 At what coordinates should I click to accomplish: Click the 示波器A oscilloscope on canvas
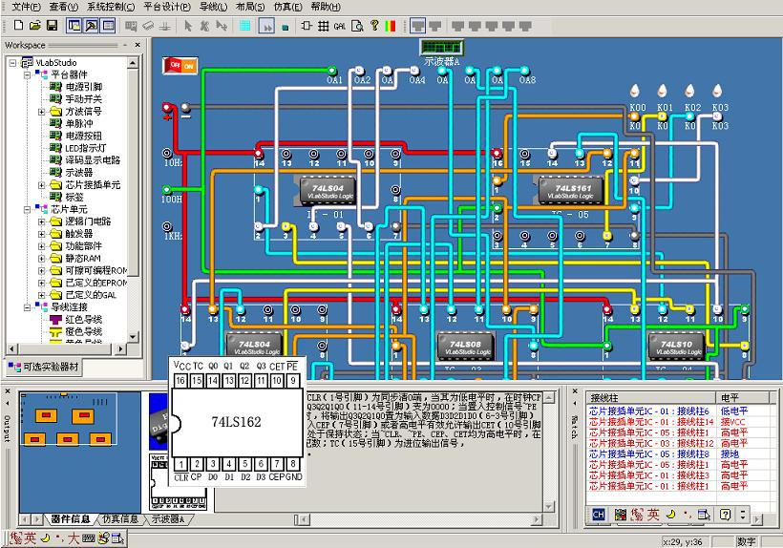tap(442, 48)
